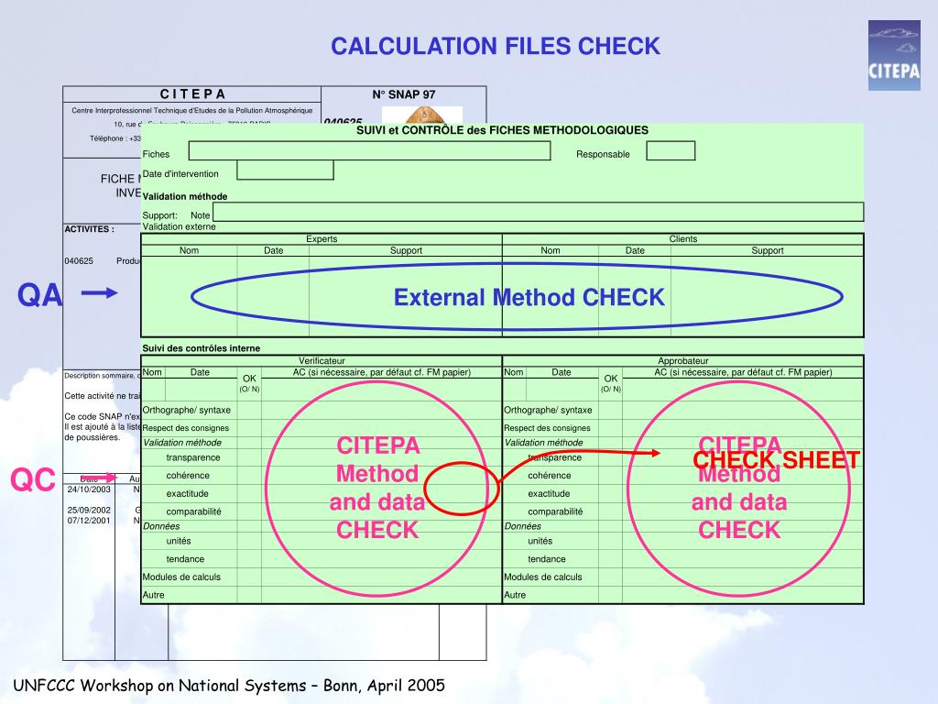The image size is (938, 704).
Task: Select 'Orthographe/ syntaxe' row under Approbateur
Action: point(548,410)
